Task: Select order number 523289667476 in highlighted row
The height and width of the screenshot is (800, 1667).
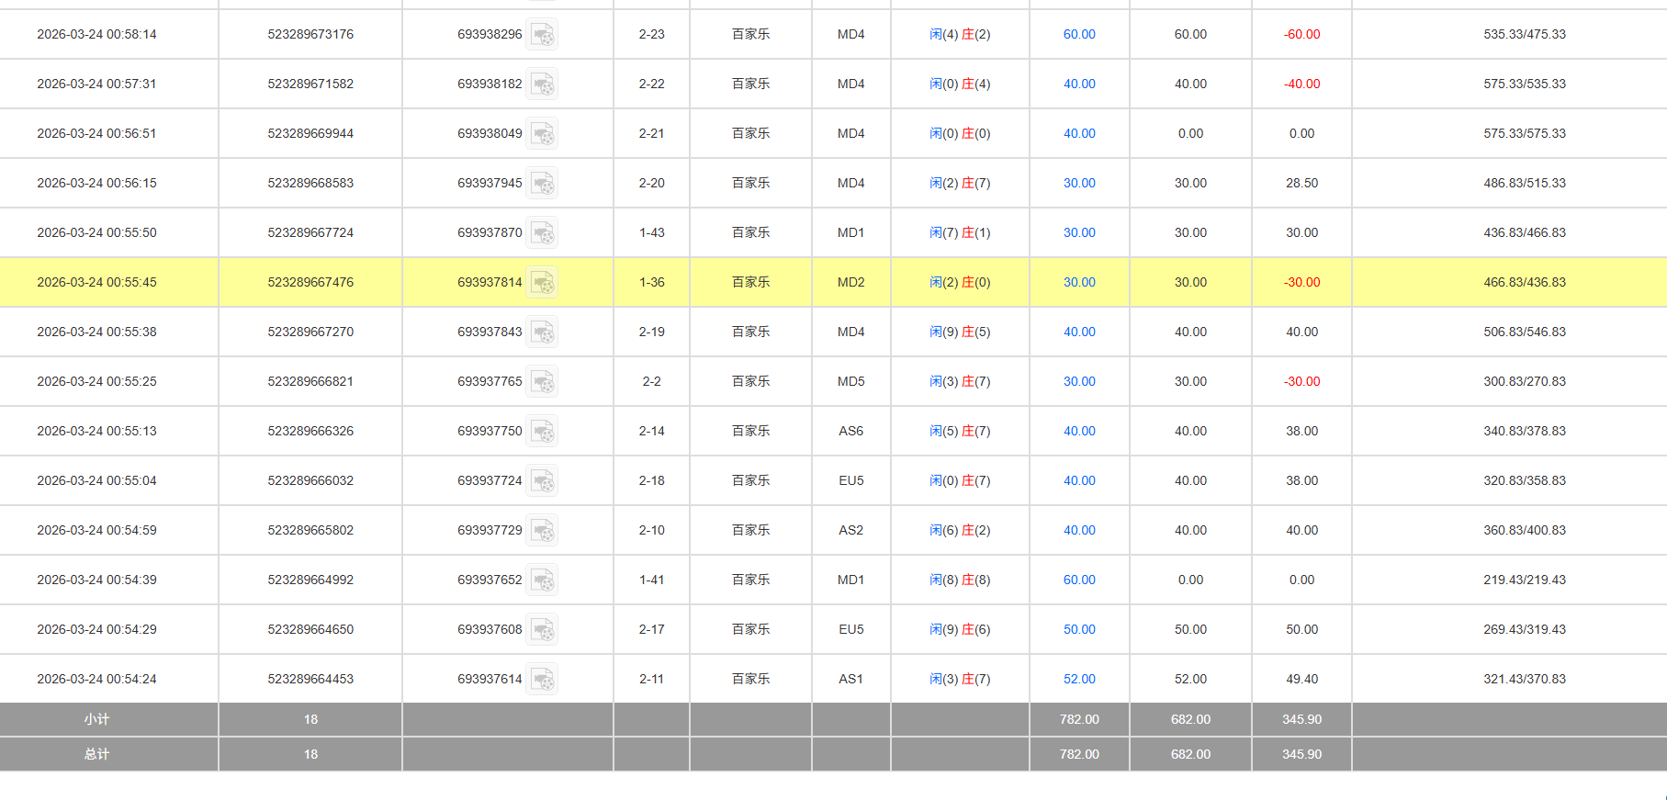Action: 310,283
